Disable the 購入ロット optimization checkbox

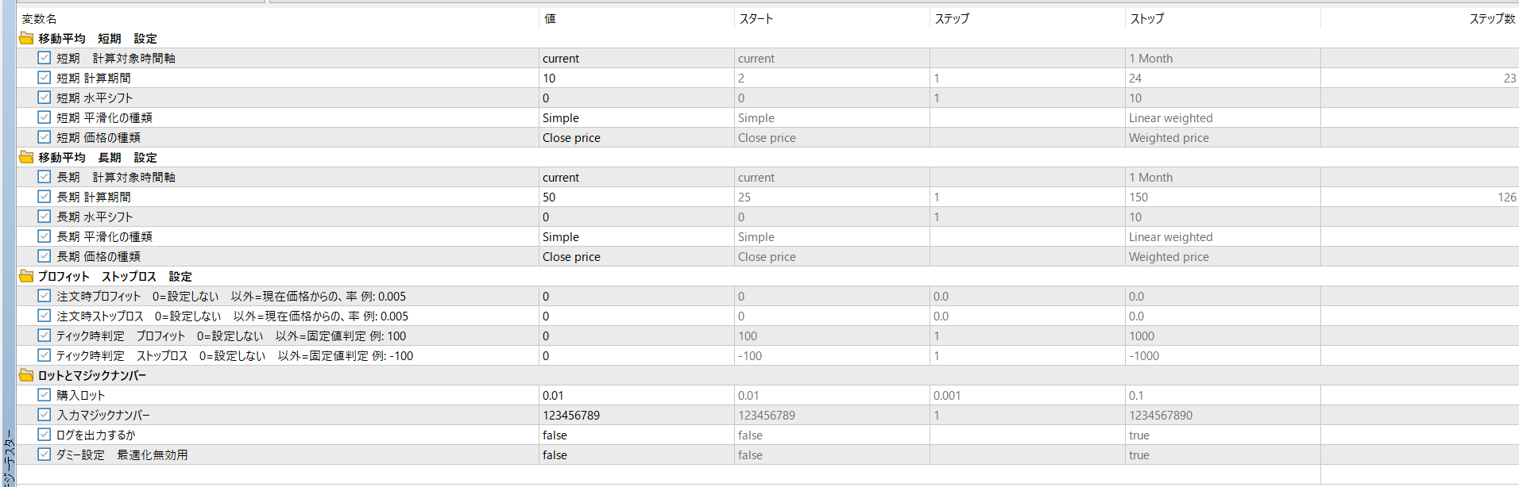44,395
